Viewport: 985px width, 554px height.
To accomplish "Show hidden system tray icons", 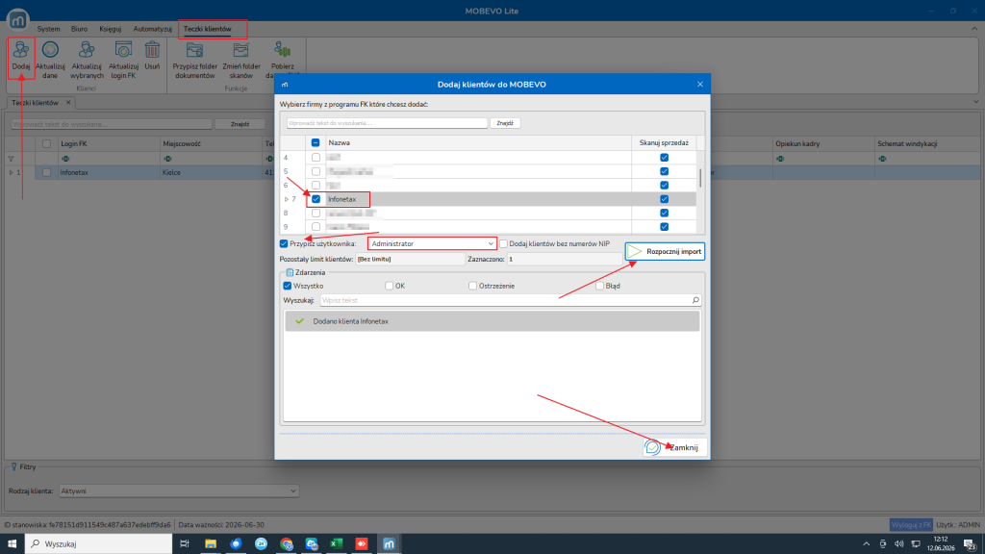I will 867,544.
